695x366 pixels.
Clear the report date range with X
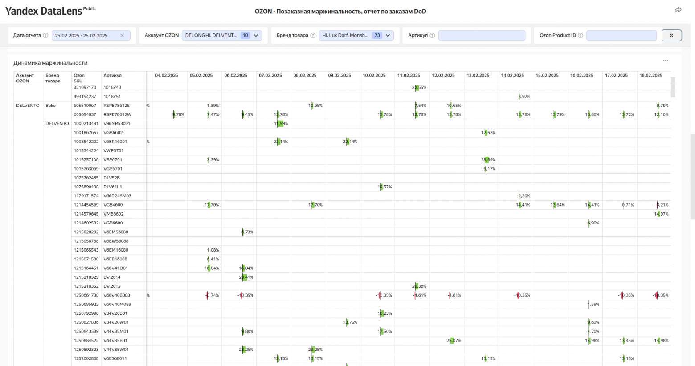(x=122, y=36)
